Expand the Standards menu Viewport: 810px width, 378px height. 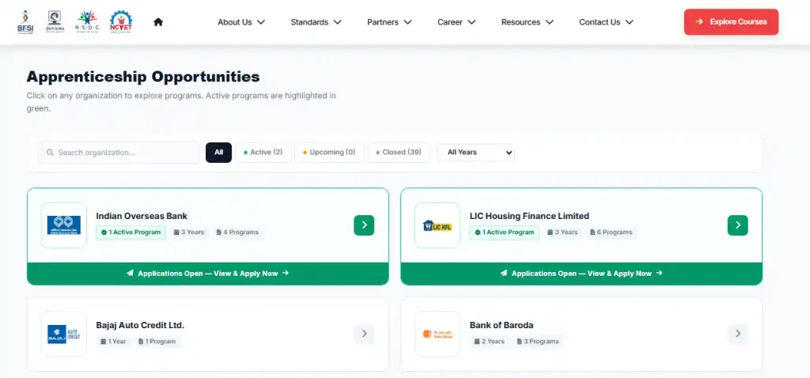point(316,22)
